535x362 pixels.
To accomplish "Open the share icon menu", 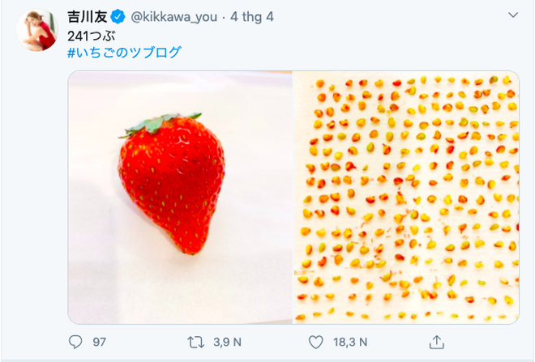I will pos(436,342).
